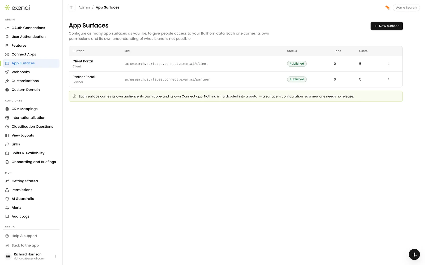This screenshot has height=265, width=425.
Task: Click Published badge in Client Portal row
Action: 297,64
